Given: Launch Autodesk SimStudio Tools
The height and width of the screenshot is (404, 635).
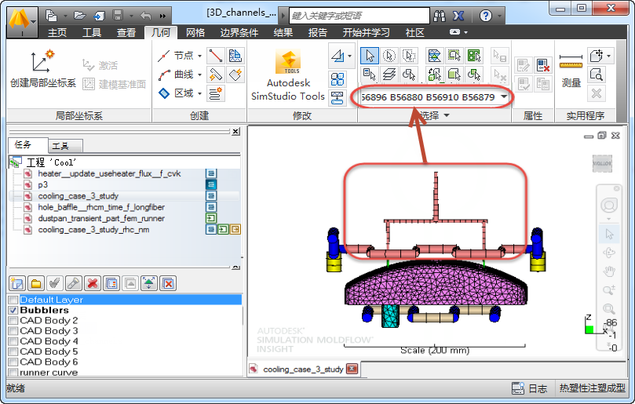Looking at the screenshot, I should (288, 75).
